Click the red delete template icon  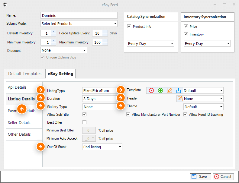click(151, 91)
